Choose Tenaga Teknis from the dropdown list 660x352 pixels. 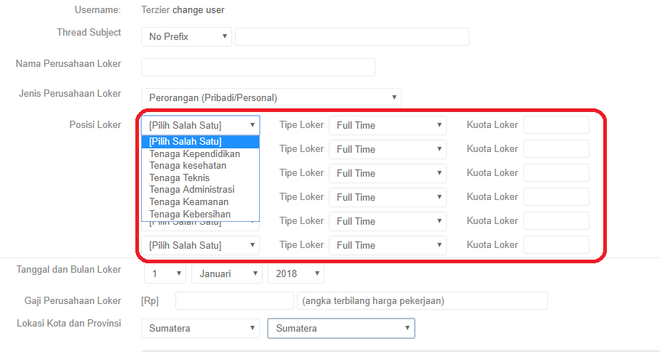point(179,177)
